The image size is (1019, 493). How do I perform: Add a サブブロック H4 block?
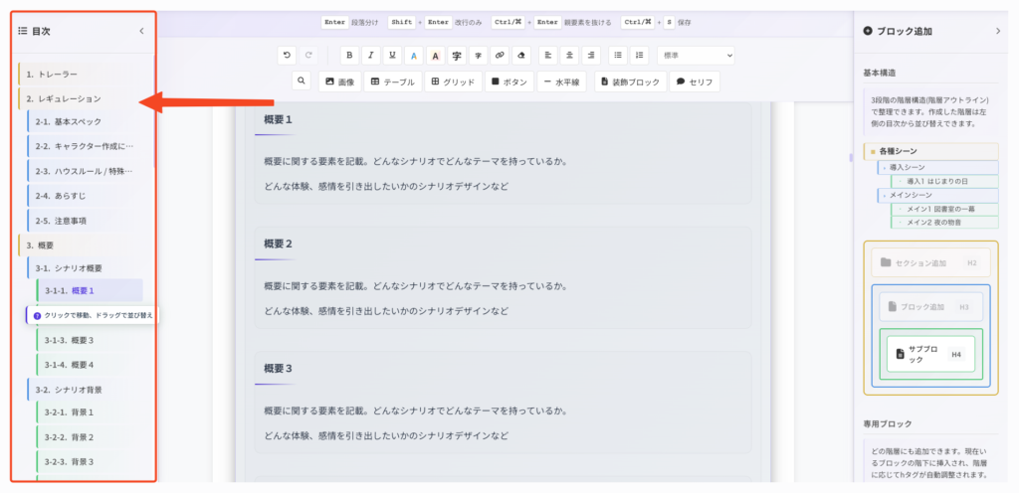click(x=930, y=354)
